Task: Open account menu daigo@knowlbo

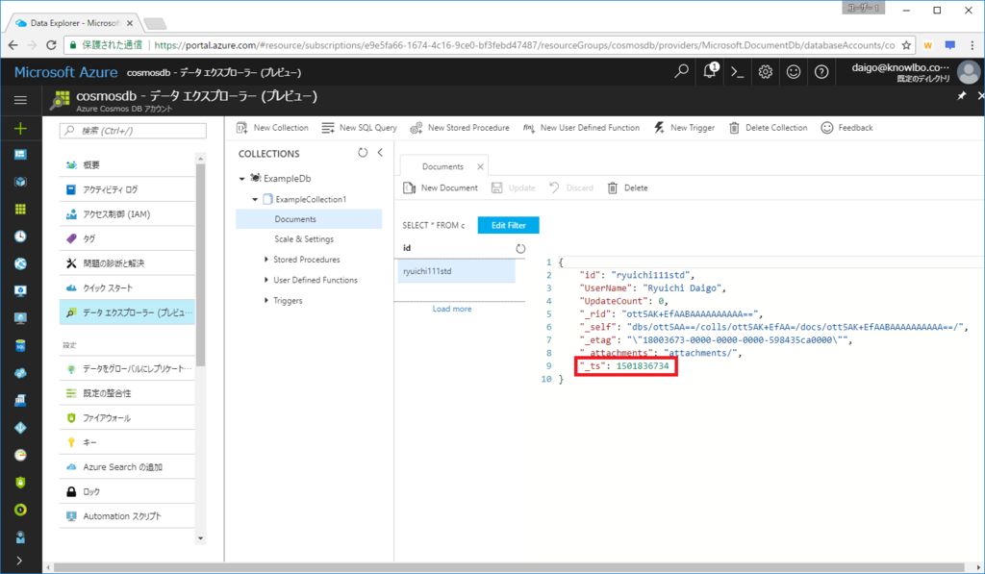Action: coord(915,72)
